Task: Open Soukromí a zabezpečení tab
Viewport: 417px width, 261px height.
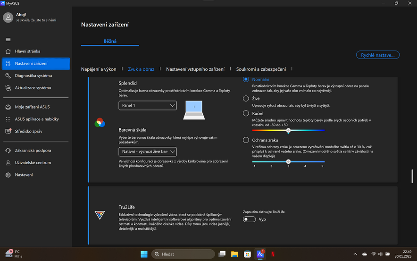Action: pyautogui.click(x=261, y=69)
